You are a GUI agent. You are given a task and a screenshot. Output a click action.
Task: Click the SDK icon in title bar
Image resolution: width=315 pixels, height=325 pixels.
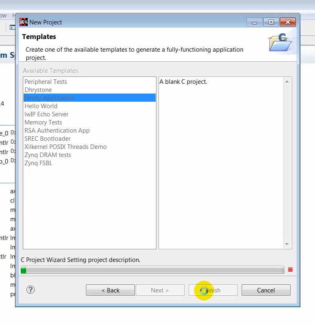(x=24, y=22)
